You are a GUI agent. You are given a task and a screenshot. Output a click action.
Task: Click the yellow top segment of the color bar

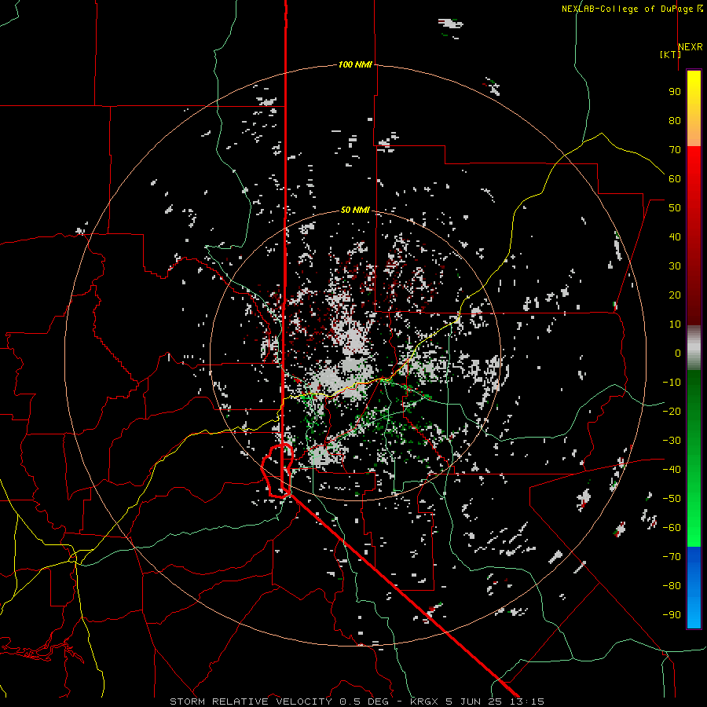coord(694,108)
